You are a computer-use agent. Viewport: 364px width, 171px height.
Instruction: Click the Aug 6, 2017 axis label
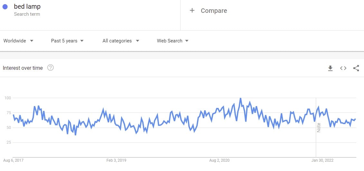(x=13, y=160)
